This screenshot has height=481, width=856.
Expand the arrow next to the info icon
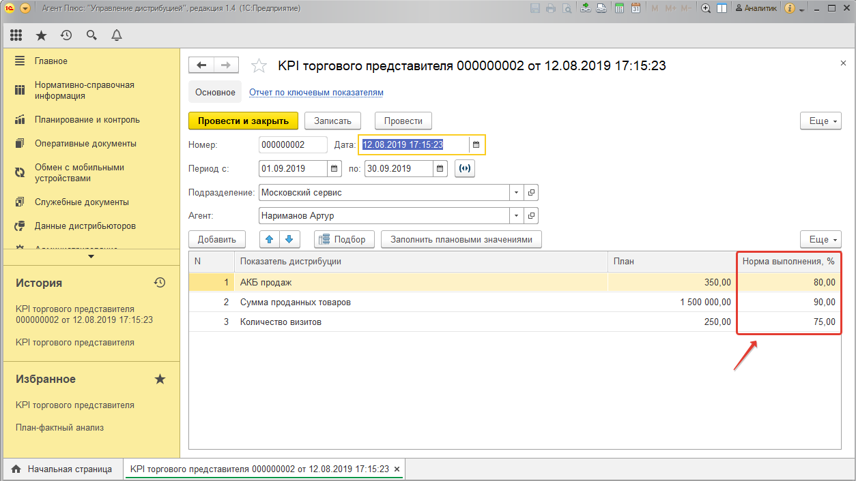pos(801,9)
